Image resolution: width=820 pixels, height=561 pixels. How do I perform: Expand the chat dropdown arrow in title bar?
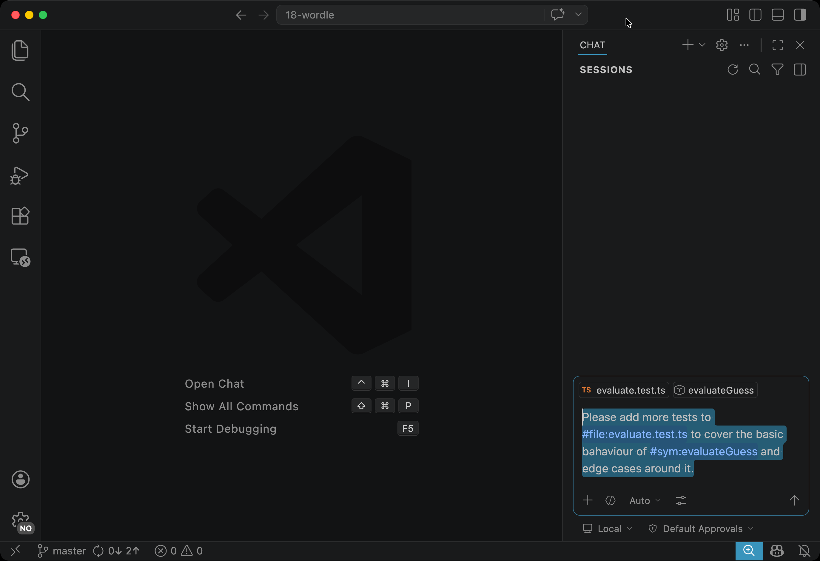[x=578, y=15]
